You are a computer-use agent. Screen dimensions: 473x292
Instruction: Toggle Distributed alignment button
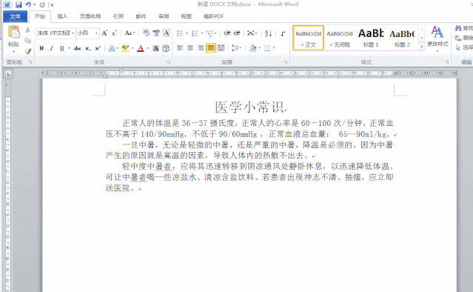tap(221, 47)
